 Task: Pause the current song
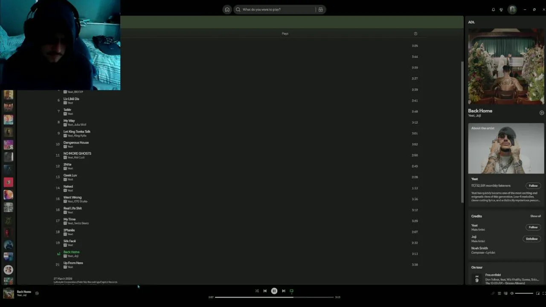coord(274,291)
